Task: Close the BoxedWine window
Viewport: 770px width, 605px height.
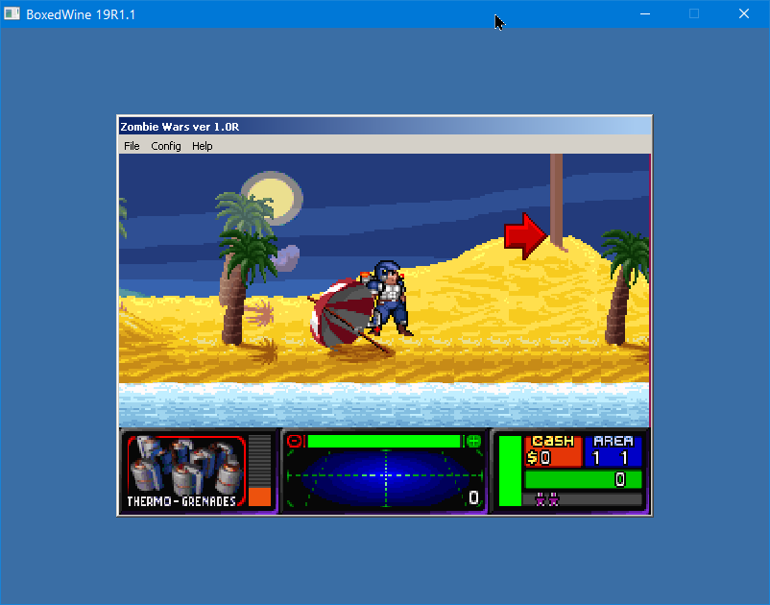Action: tap(744, 13)
